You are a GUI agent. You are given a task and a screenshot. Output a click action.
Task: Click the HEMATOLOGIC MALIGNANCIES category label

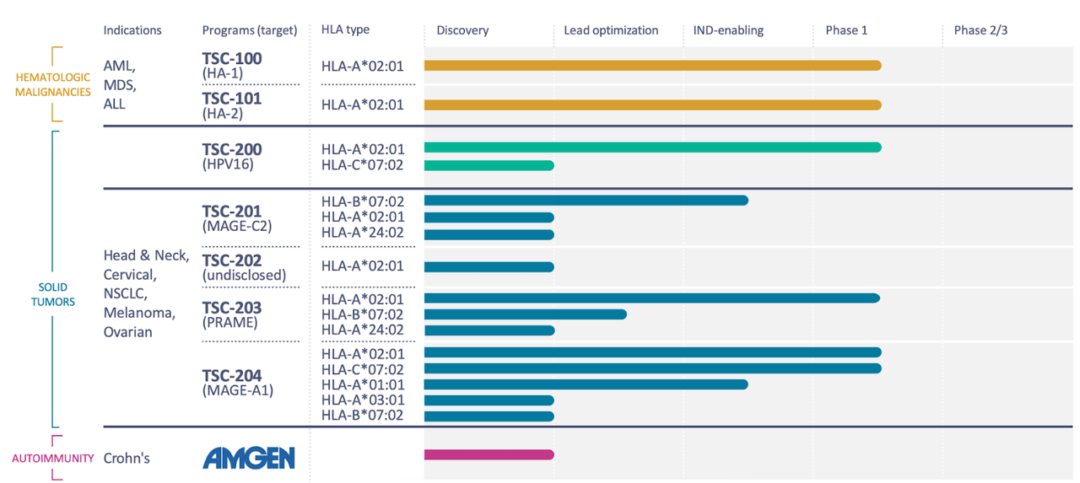(53, 85)
